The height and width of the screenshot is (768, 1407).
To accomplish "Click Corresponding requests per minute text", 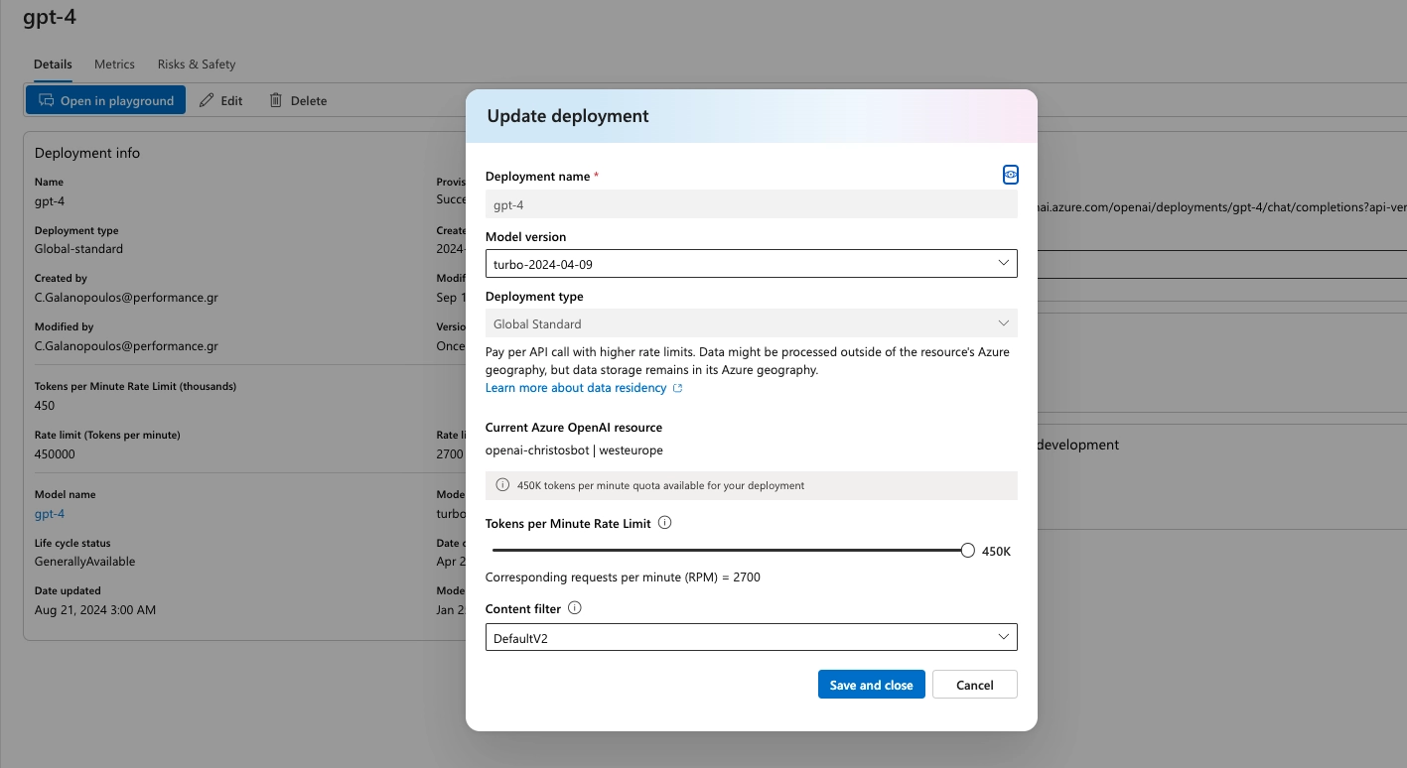I will [623, 576].
